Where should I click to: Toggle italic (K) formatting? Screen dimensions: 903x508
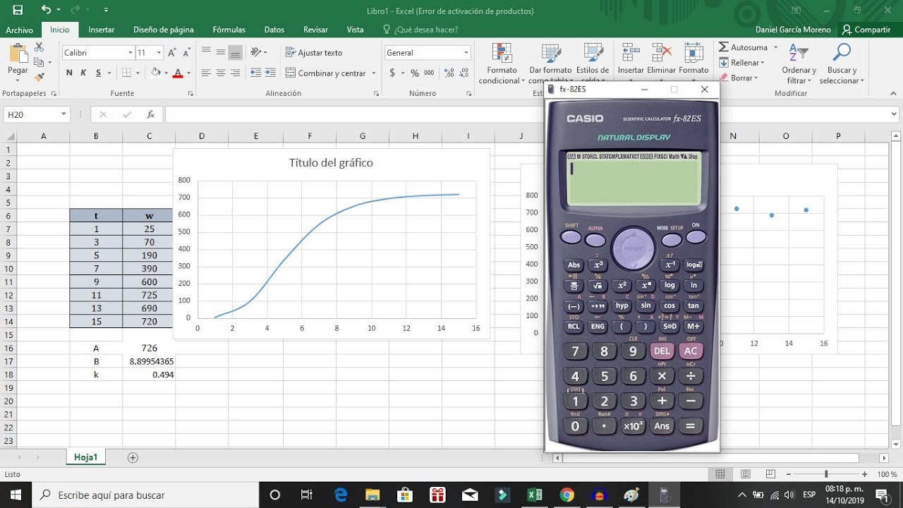83,73
